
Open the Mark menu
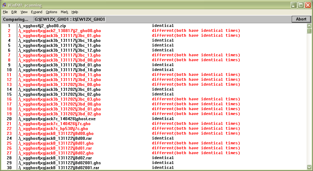point(64,12)
